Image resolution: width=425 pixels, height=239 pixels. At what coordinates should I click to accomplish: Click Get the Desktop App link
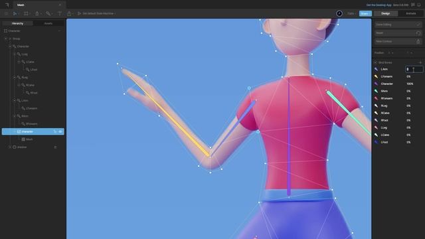point(379,5)
